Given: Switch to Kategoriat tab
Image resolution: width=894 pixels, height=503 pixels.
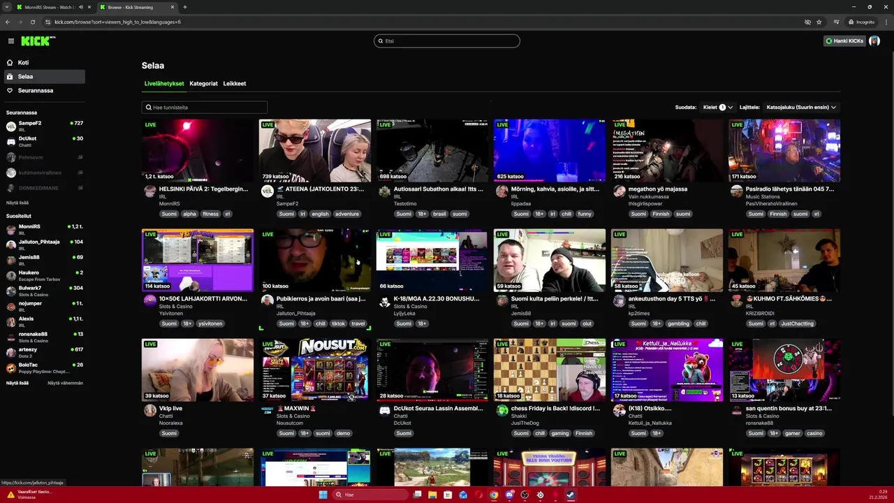Looking at the screenshot, I should point(203,83).
